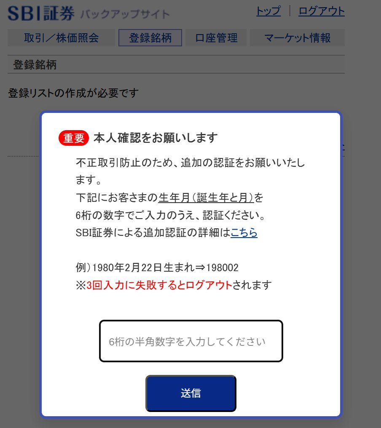The image size is (381, 428).
Task: Click the SBI証券 logo
Action: point(41,13)
